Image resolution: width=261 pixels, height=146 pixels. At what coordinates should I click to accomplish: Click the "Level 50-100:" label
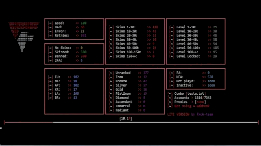point(188,48)
